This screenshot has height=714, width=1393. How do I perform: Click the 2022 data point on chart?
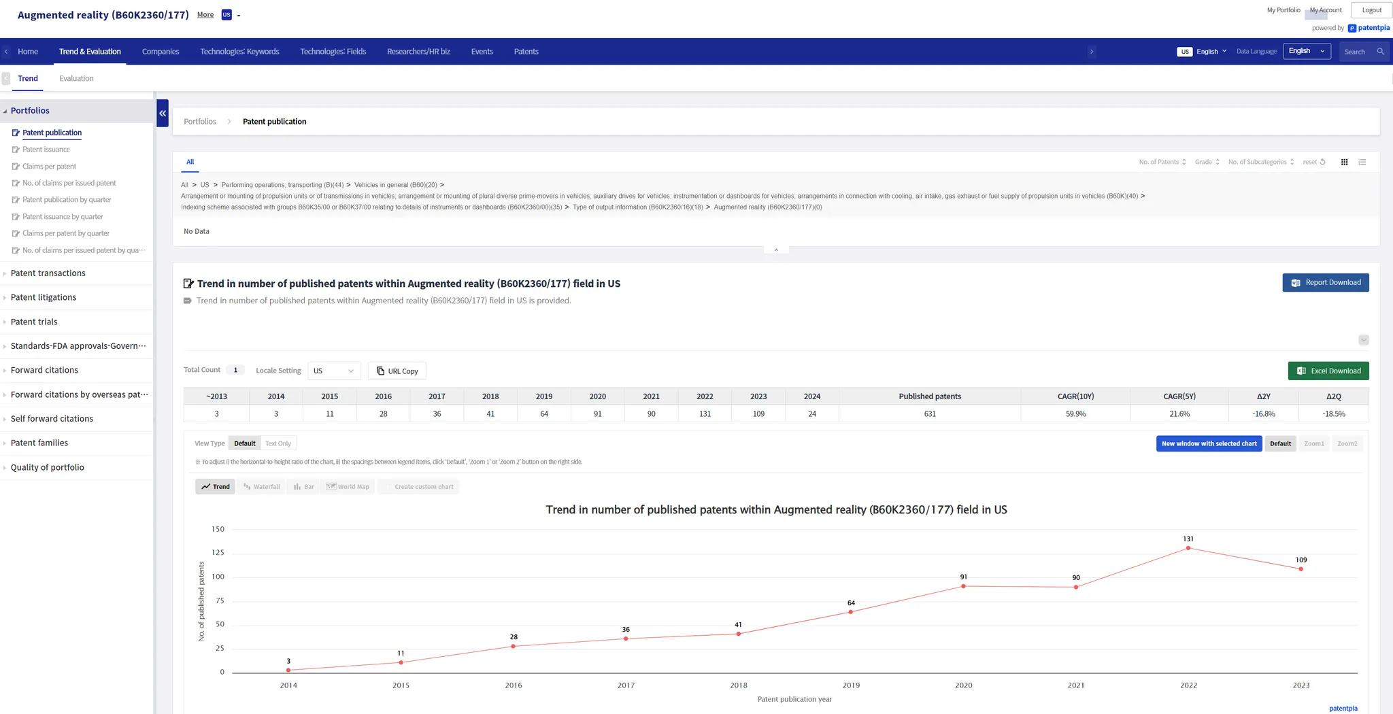click(1188, 548)
